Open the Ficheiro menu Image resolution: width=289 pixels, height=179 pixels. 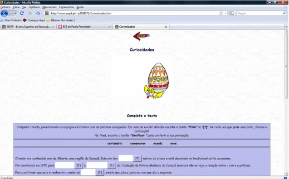click(5, 7)
